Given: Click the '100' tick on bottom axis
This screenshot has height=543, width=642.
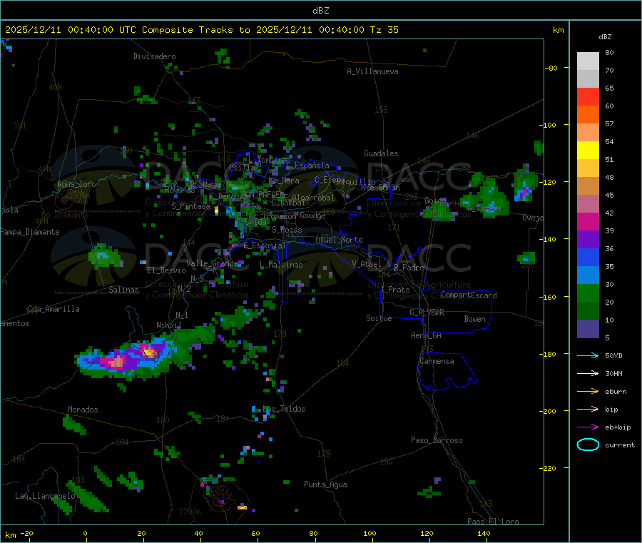Looking at the screenshot, I should pos(370,533).
